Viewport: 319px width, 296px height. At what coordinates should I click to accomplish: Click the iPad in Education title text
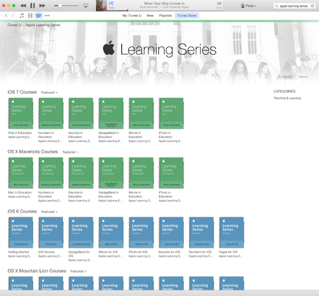(x=20, y=133)
